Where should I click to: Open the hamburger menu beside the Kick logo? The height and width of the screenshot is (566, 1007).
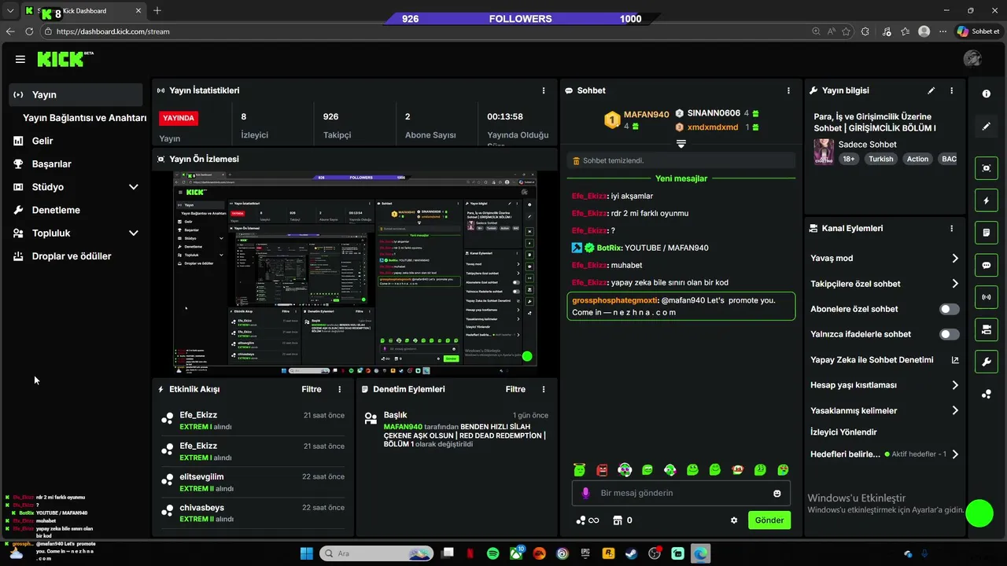click(x=20, y=59)
